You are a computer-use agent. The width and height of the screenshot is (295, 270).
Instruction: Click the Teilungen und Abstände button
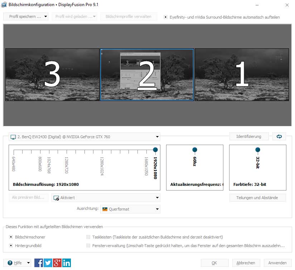pyautogui.click(x=257, y=198)
